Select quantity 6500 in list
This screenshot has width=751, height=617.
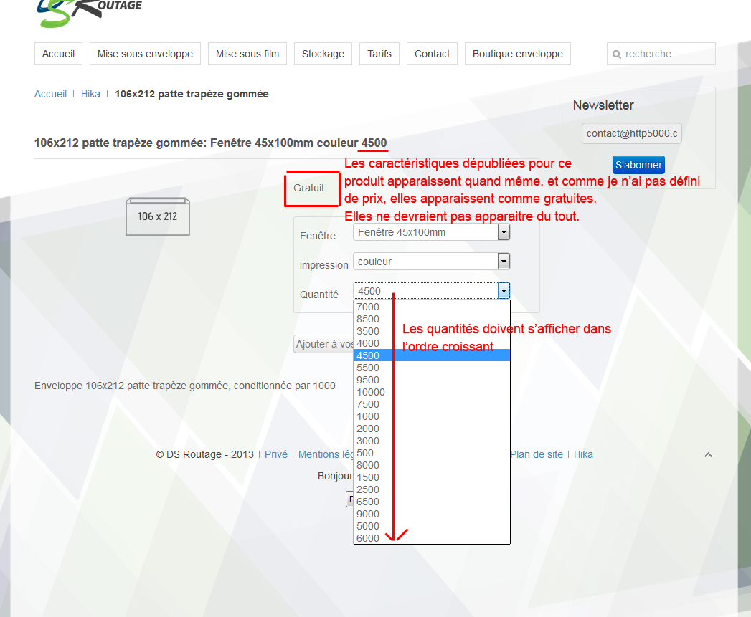pyautogui.click(x=432, y=502)
